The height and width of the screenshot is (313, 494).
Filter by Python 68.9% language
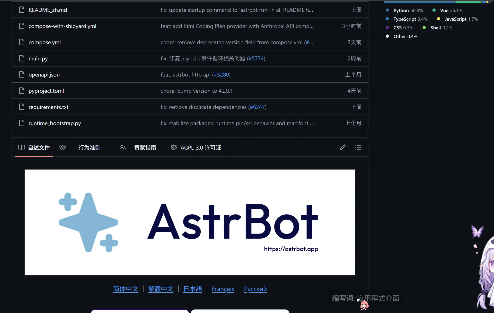click(404, 10)
